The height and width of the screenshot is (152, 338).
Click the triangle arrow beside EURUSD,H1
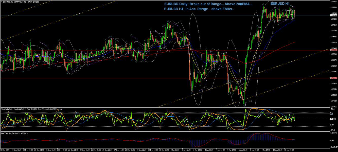pyautogui.click(x=1, y=2)
